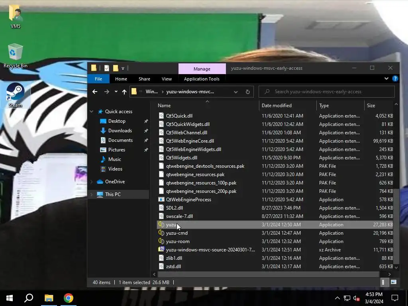The width and height of the screenshot is (408, 306).
Task: Open Music in the navigation pane
Action: [x=114, y=159]
